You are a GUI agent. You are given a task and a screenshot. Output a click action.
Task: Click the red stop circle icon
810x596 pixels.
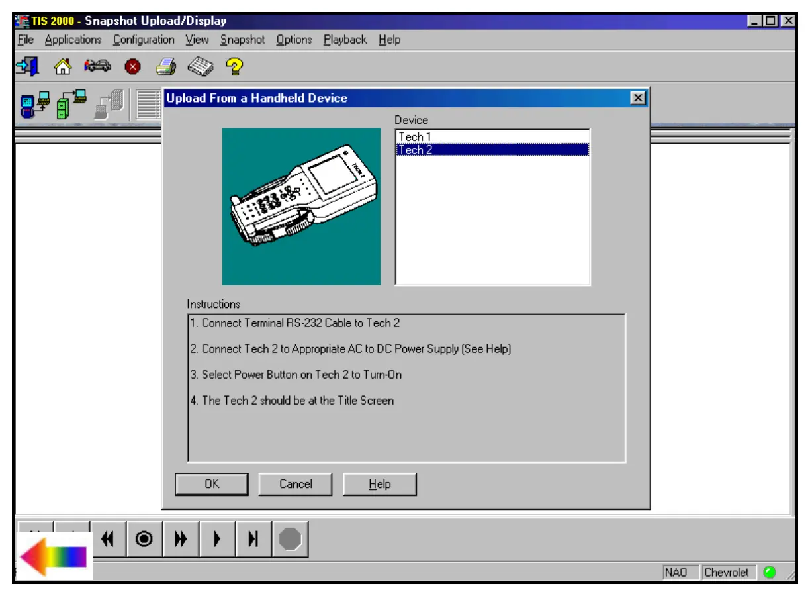coord(132,67)
